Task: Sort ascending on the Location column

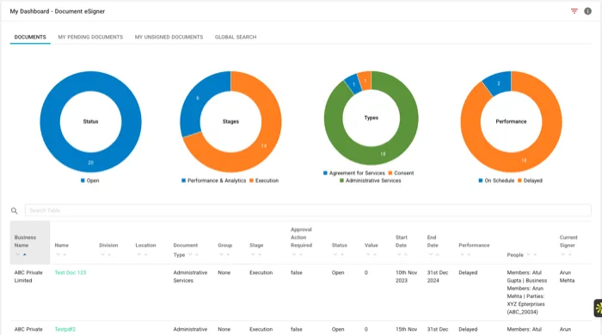Action: [x=146, y=254]
